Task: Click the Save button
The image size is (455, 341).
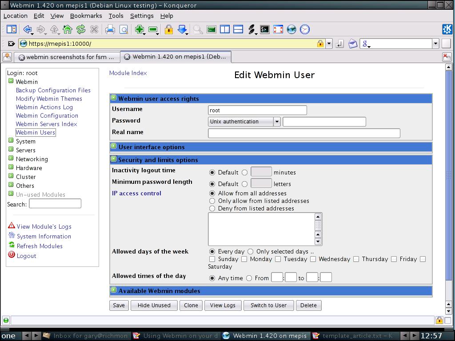Action: pos(119,305)
